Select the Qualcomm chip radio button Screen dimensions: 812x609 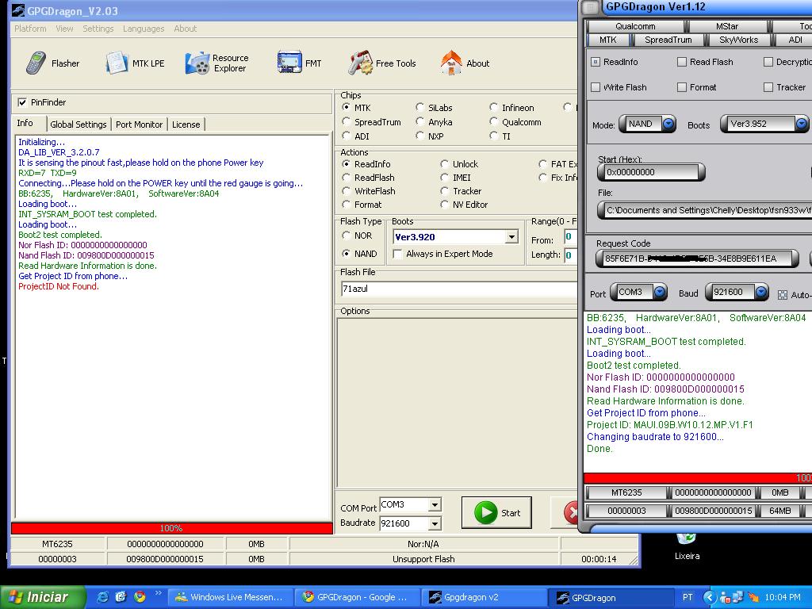coord(493,121)
